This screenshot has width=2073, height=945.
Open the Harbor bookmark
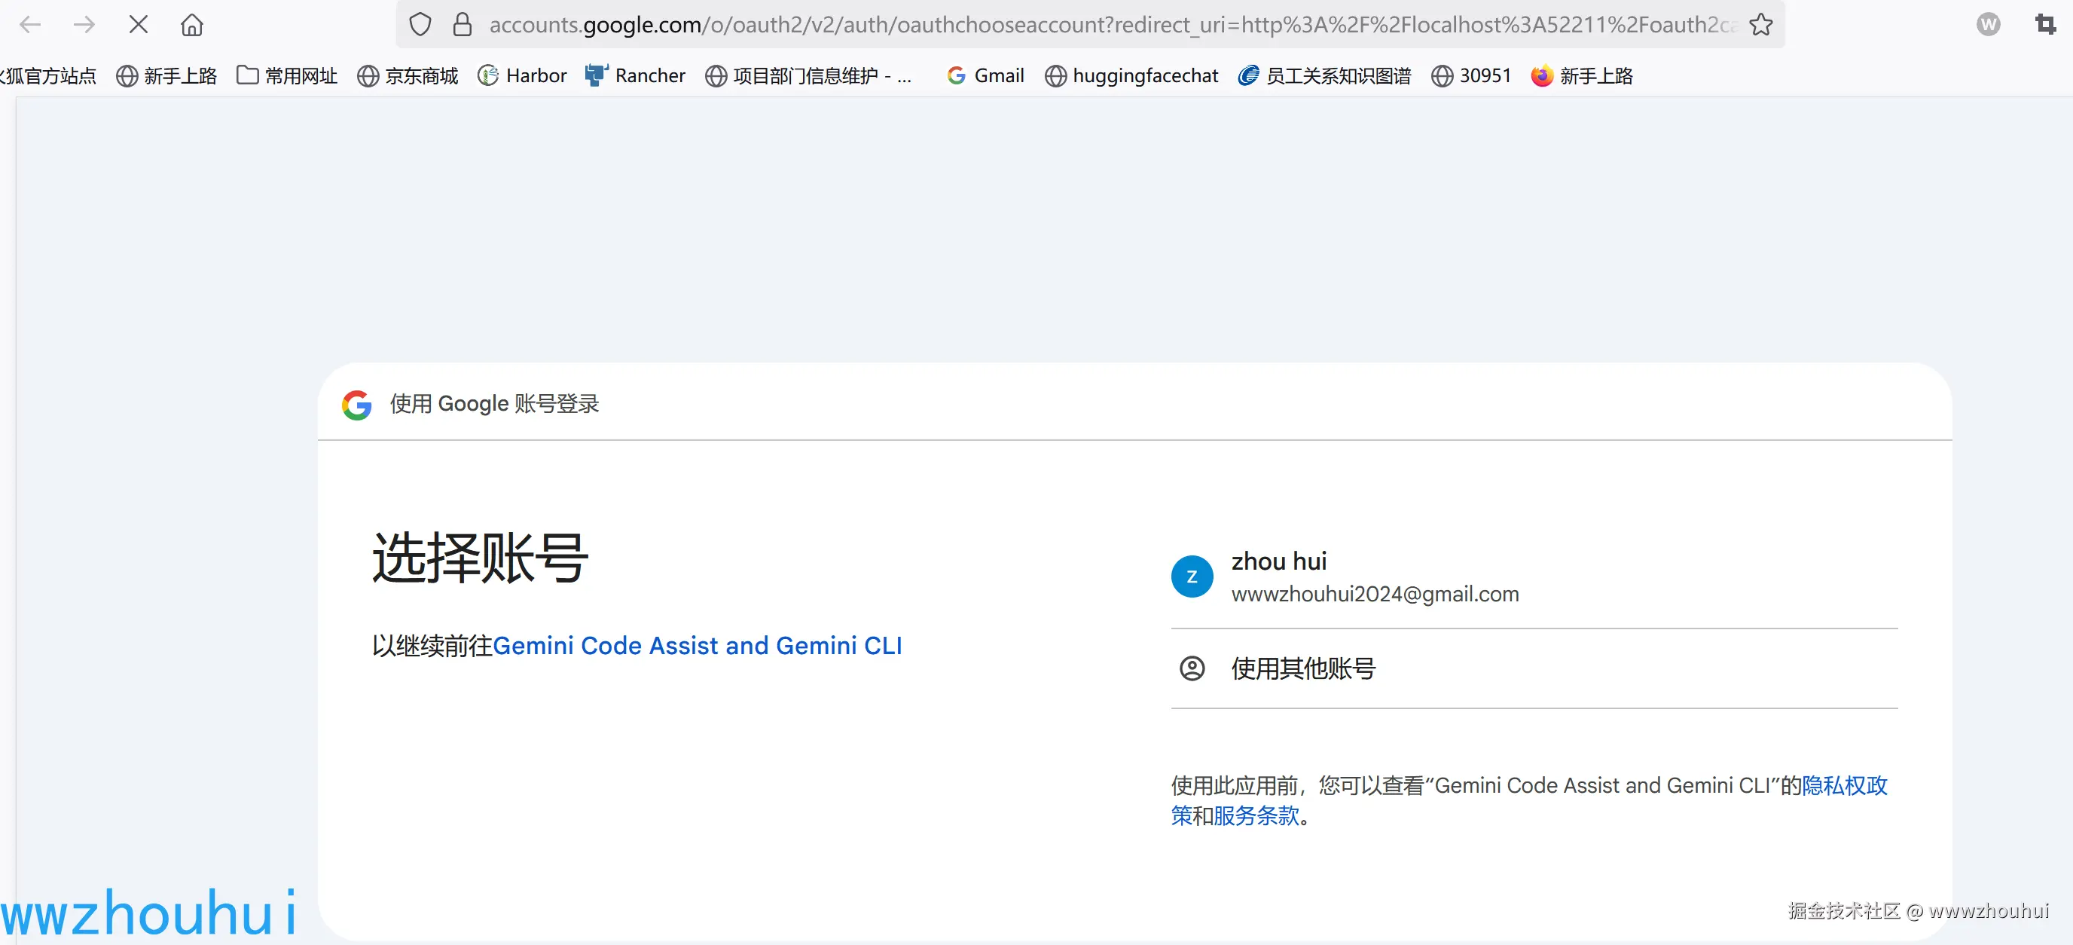pos(522,75)
